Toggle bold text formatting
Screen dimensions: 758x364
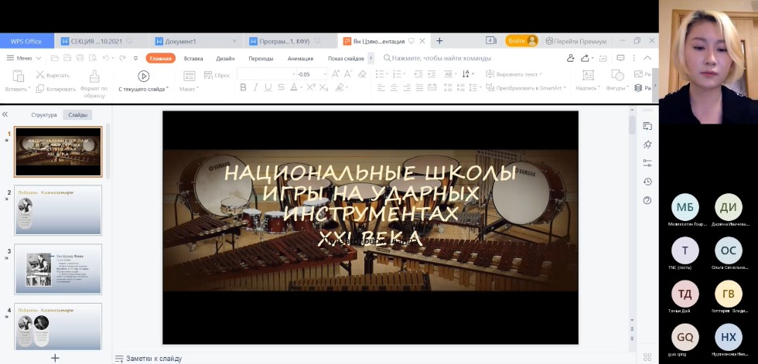(x=243, y=87)
